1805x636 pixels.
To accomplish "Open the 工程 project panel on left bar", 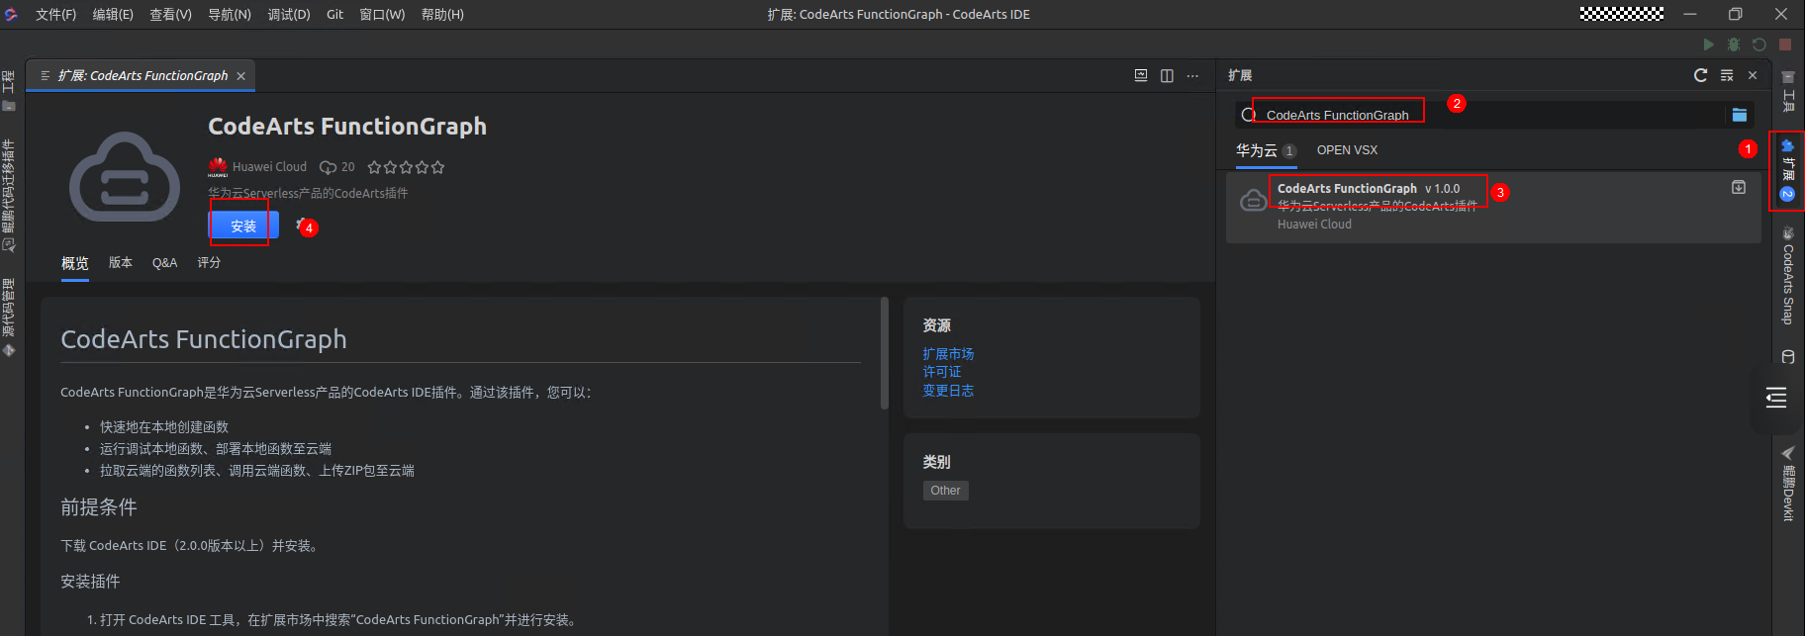I will pyautogui.click(x=8, y=91).
